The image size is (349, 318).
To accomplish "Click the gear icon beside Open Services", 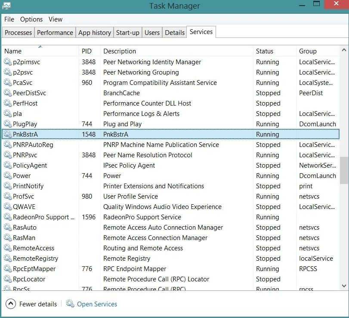I will [x=70, y=304].
